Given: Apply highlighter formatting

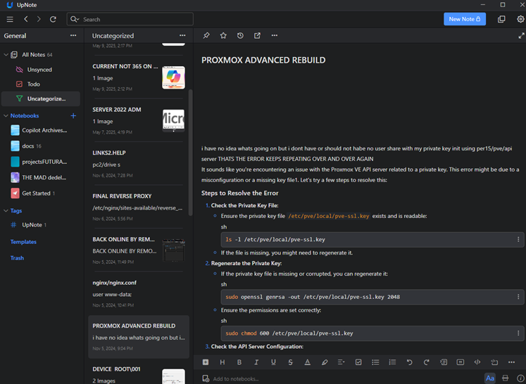Looking at the screenshot, I should click(325, 362).
